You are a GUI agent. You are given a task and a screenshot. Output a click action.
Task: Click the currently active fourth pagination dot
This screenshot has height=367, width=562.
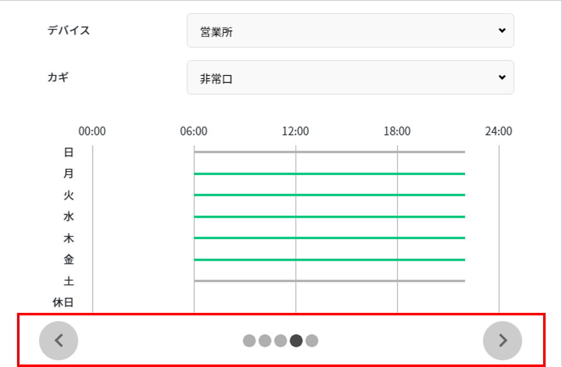297,341
